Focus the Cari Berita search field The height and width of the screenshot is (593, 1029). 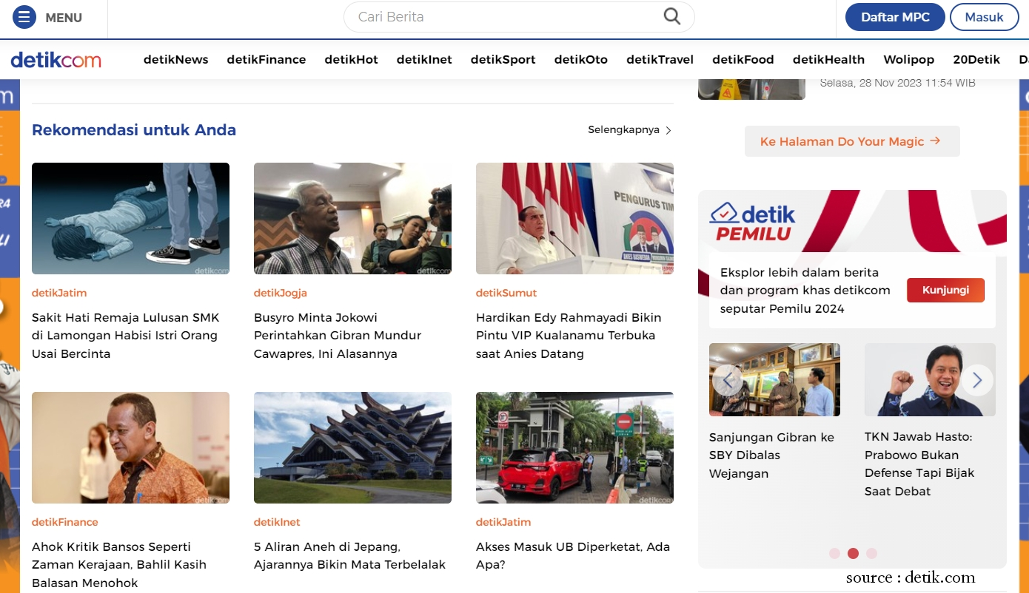pos(519,17)
